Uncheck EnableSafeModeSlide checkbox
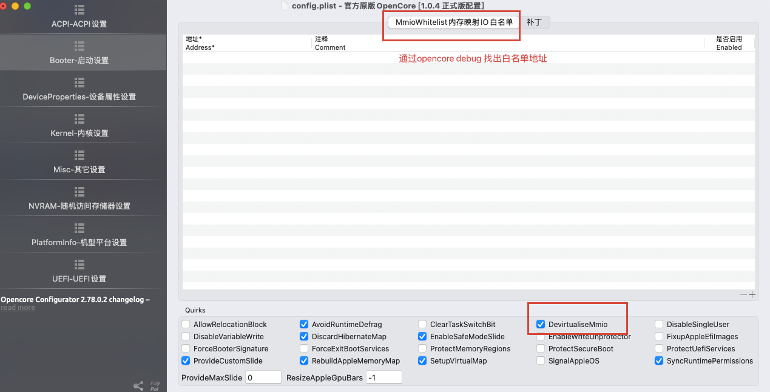Screen dimensions: 770x392 [422, 337]
